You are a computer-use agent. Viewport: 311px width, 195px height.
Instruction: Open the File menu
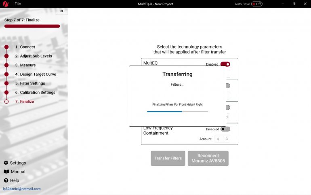click(x=17, y=4)
